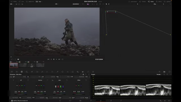Open the Primaries color wheels palette
181x102 pixels.
pos(22,72)
